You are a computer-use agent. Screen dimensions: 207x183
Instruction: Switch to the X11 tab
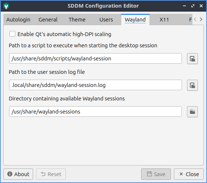164,20
